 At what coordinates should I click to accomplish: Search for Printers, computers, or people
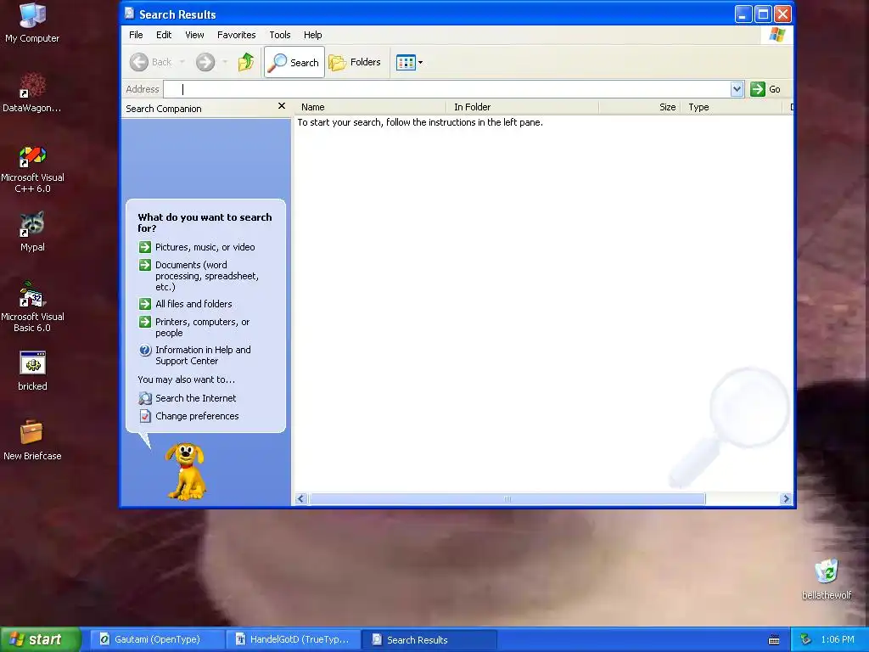pyautogui.click(x=194, y=327)
